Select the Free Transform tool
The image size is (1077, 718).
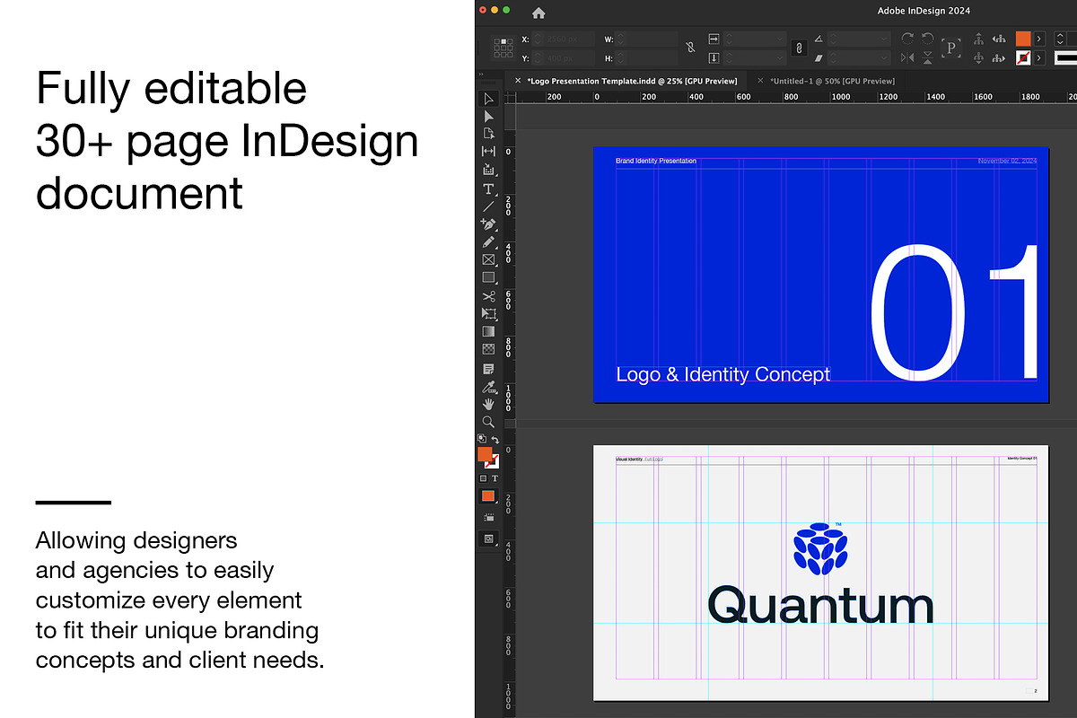click(488, 314)
